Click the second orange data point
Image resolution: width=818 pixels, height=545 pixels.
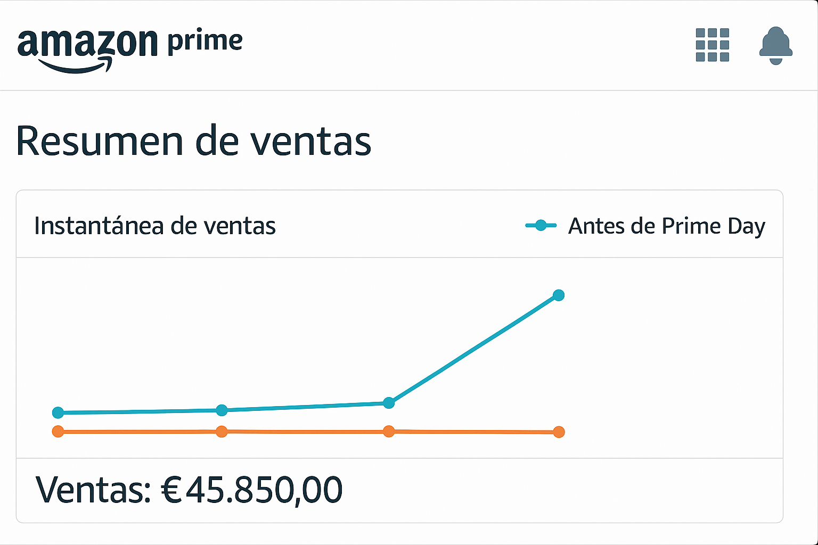coord(222,431)
